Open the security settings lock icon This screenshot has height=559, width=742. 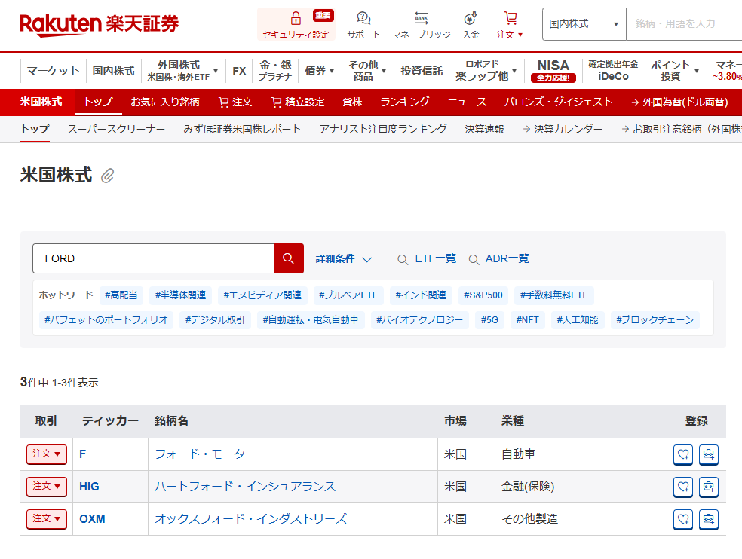point(296,18)
